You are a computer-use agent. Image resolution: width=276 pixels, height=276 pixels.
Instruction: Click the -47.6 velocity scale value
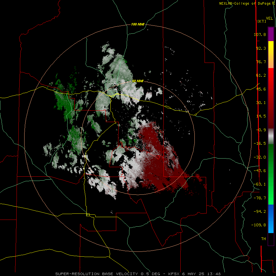[260, 171]
